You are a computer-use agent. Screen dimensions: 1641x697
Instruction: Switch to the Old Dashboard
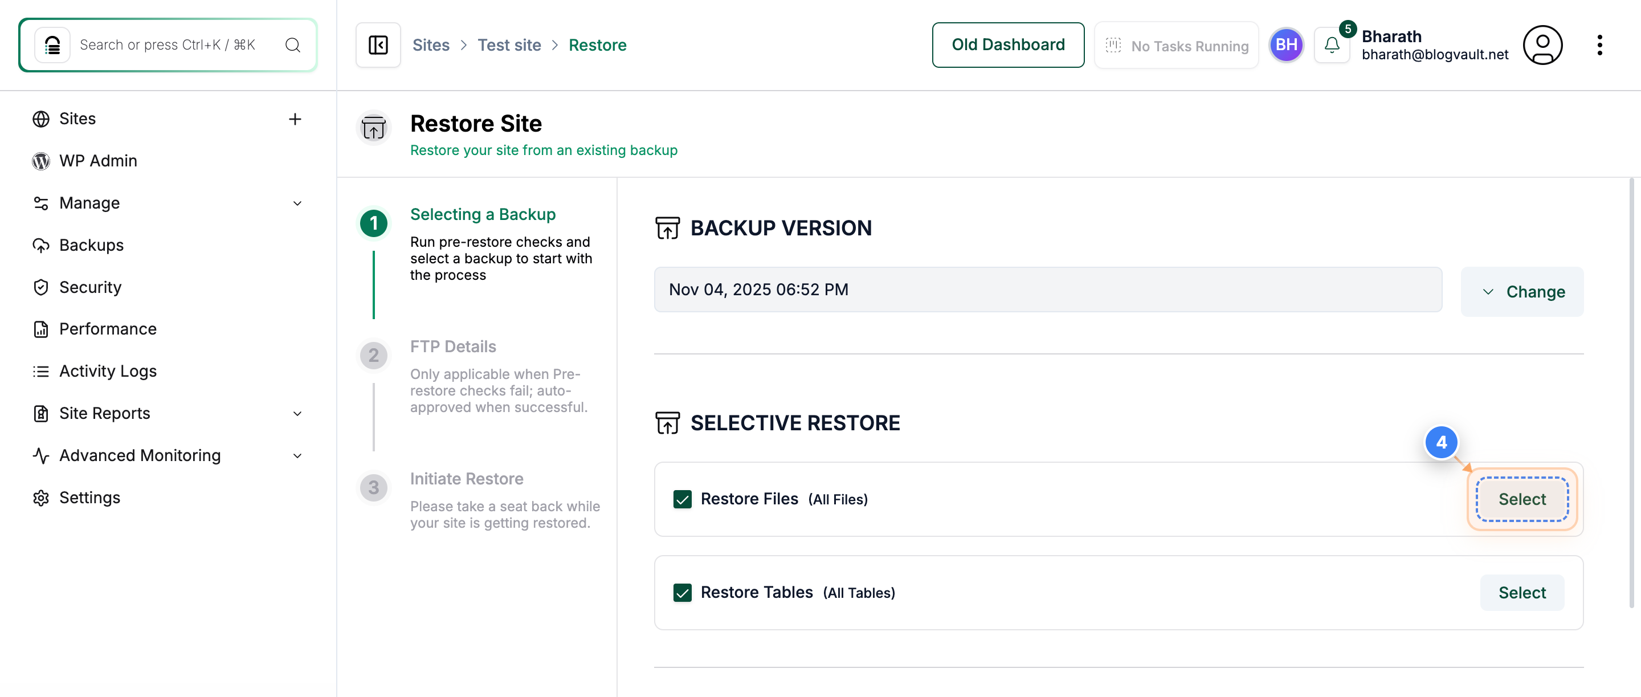[x=1008, y=44]
